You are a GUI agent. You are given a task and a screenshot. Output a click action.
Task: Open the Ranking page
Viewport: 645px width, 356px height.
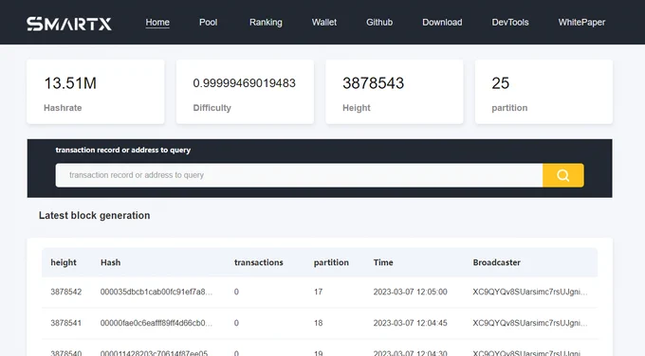point(266,22)
